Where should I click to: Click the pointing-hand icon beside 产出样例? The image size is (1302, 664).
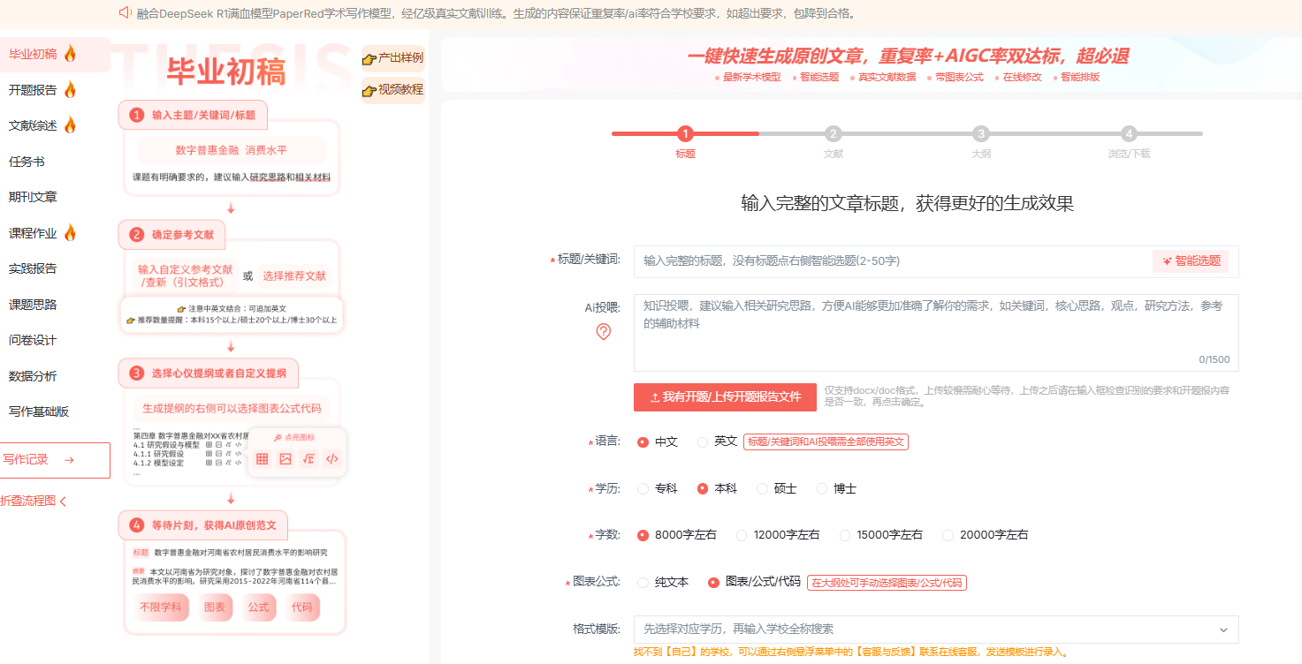click(x=369, y=59)
